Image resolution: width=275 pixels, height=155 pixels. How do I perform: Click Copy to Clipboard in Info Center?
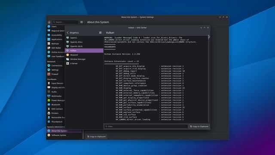point(199,126)
